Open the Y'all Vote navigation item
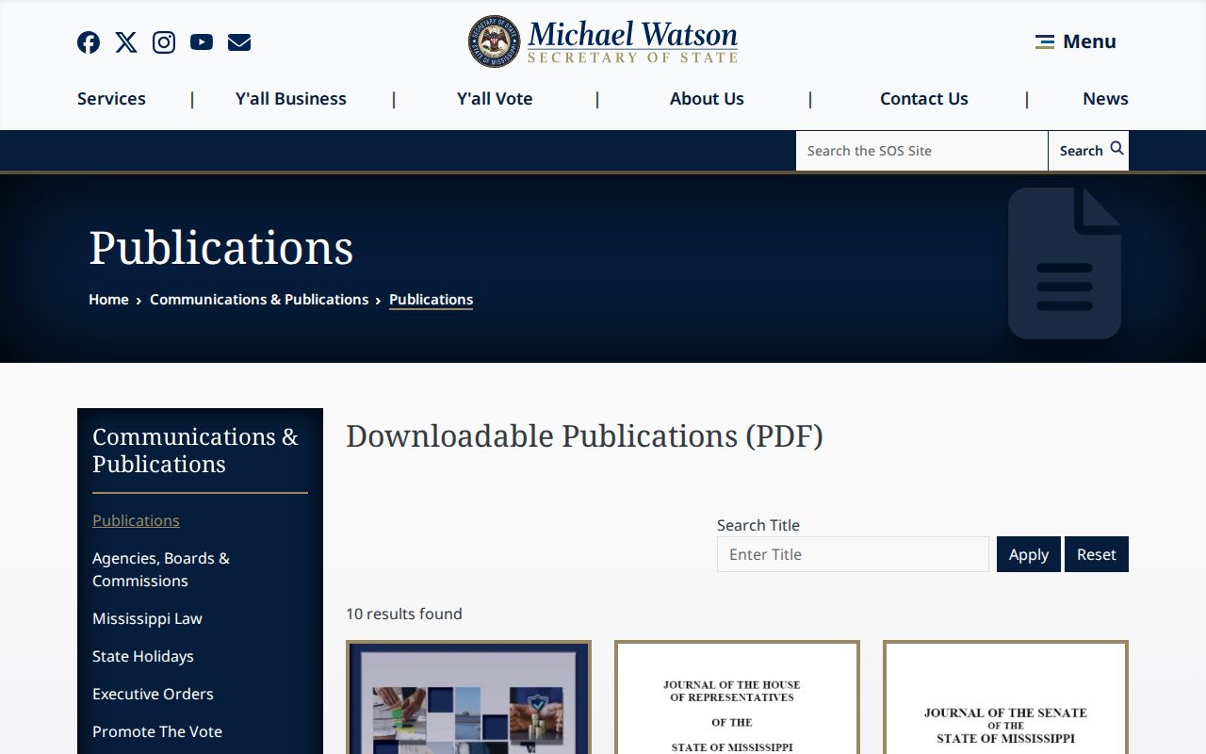 [495, 99]
